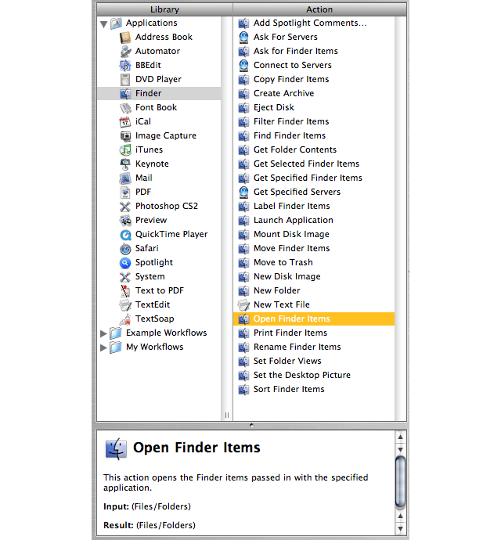
Task: Click the QuickTime Player icon
Action: pos(125,234)
